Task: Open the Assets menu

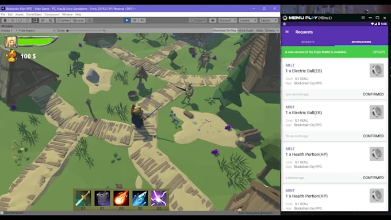Action: (x=19, y=14)
